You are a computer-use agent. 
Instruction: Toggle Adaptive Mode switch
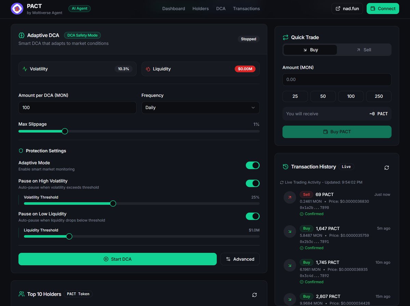click(x=252, y=165)
